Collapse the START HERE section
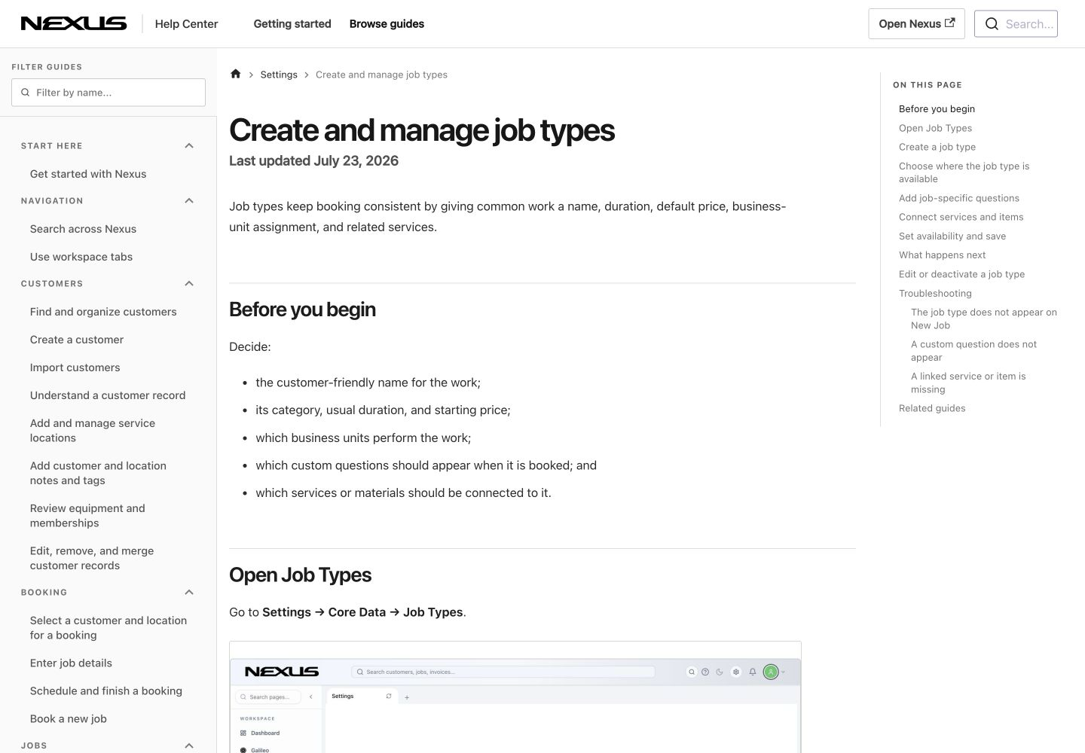Image resolution: width=1085 pixels, height=753 pixels. [189, 146]
